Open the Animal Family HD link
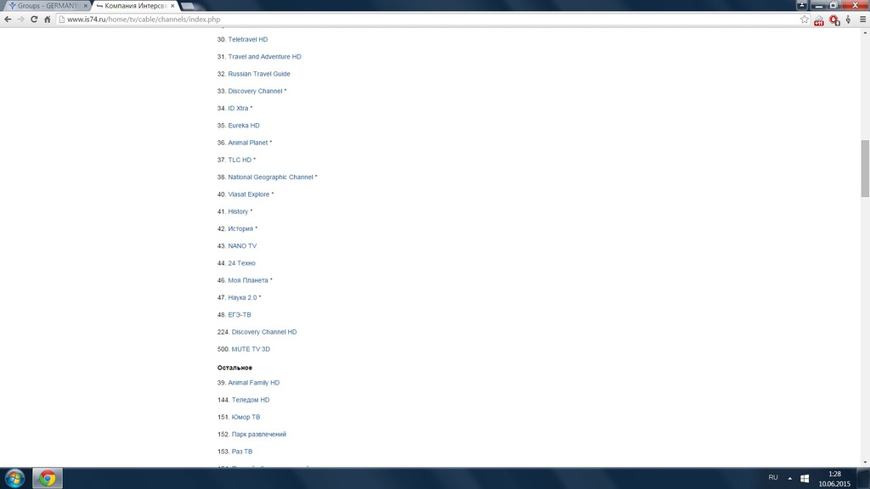This screenshot has height=489, width=870. [x=253, y=383]
